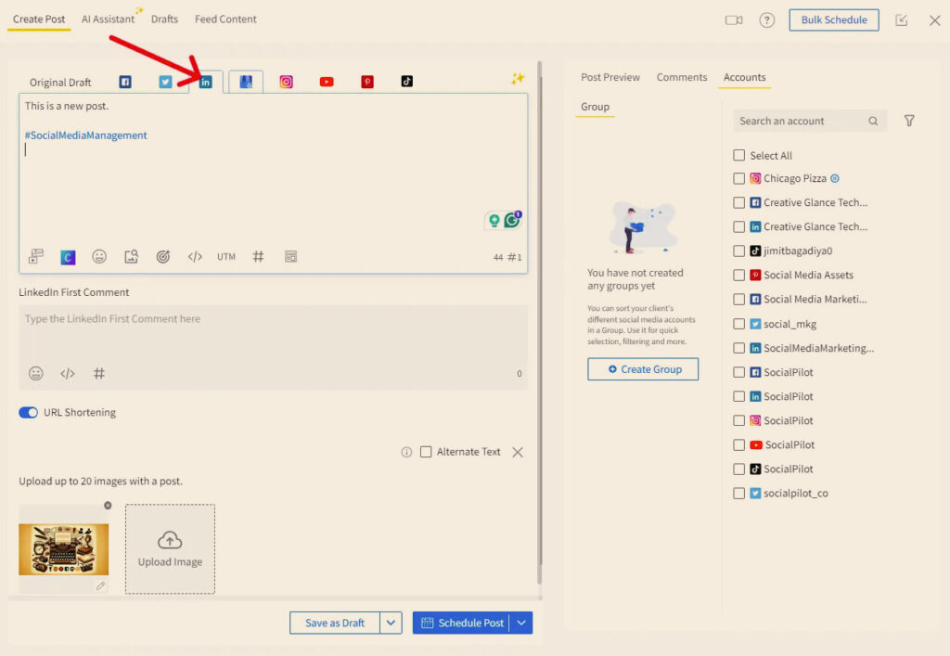Select the SocialMediaMarketing LinkedIn checkbox
This screenshot has height=656, width=950.
click(x=738, y=348)
